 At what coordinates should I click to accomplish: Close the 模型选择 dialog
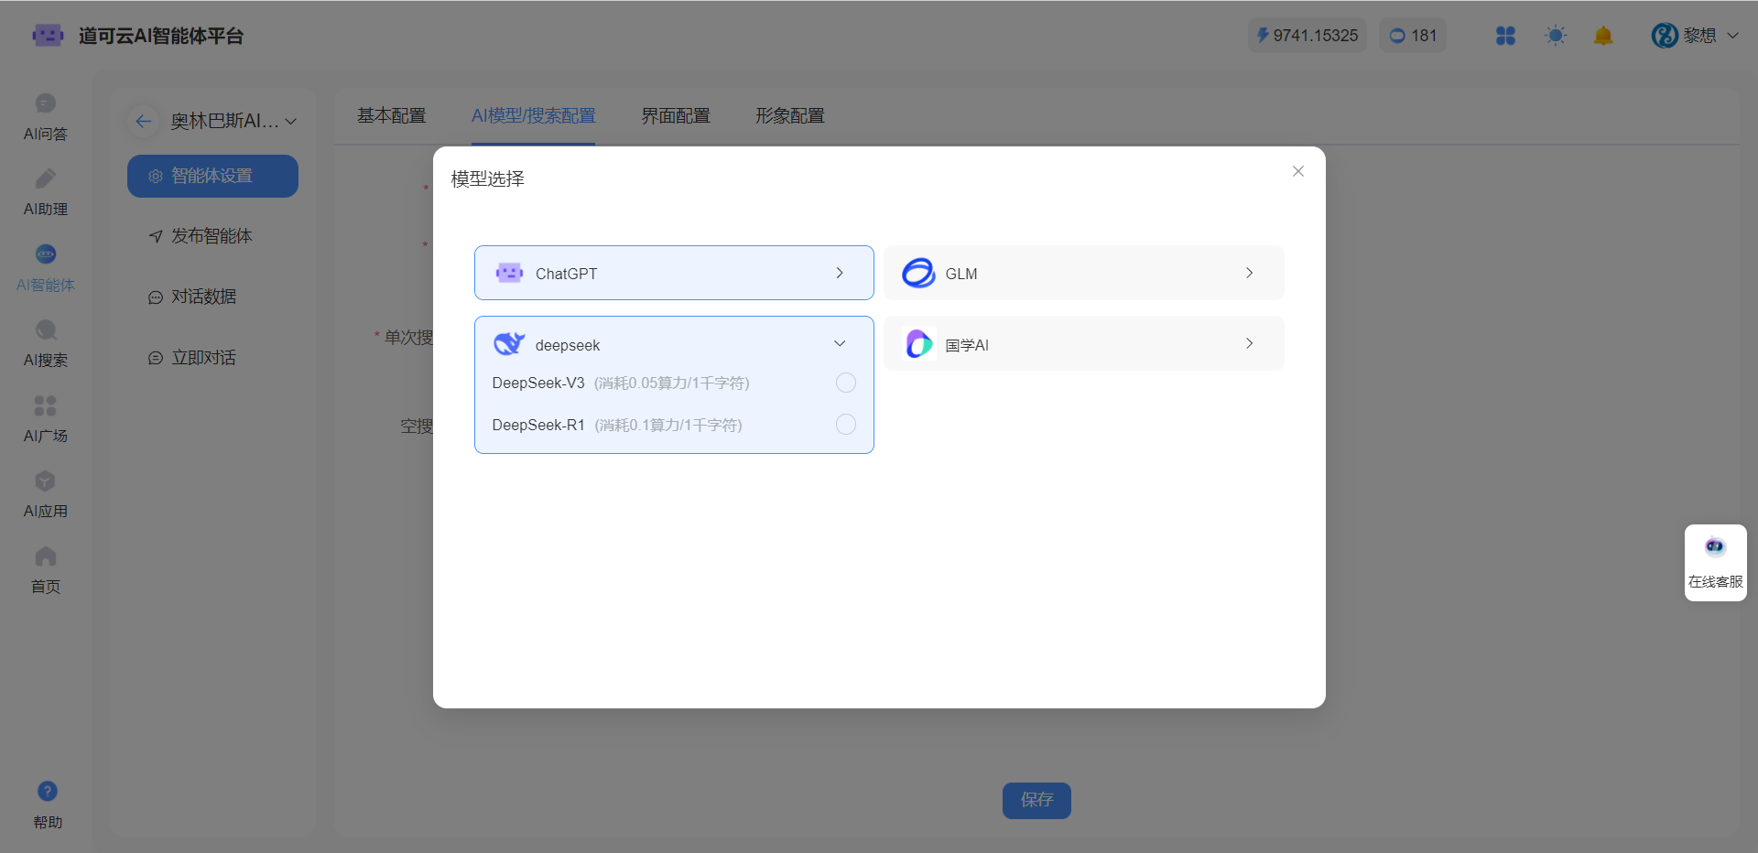click(1297, 171)
